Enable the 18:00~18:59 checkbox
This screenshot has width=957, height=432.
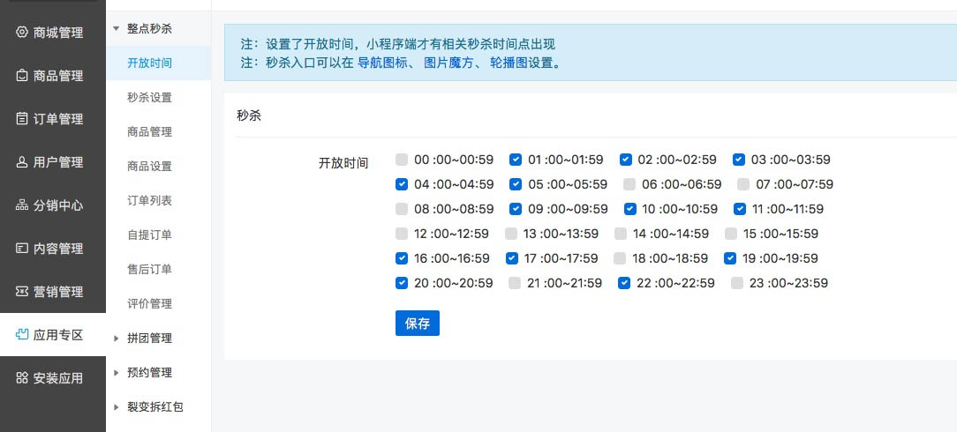(x=620, y=258)
